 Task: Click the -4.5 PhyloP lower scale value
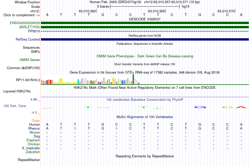coord(34,113)
